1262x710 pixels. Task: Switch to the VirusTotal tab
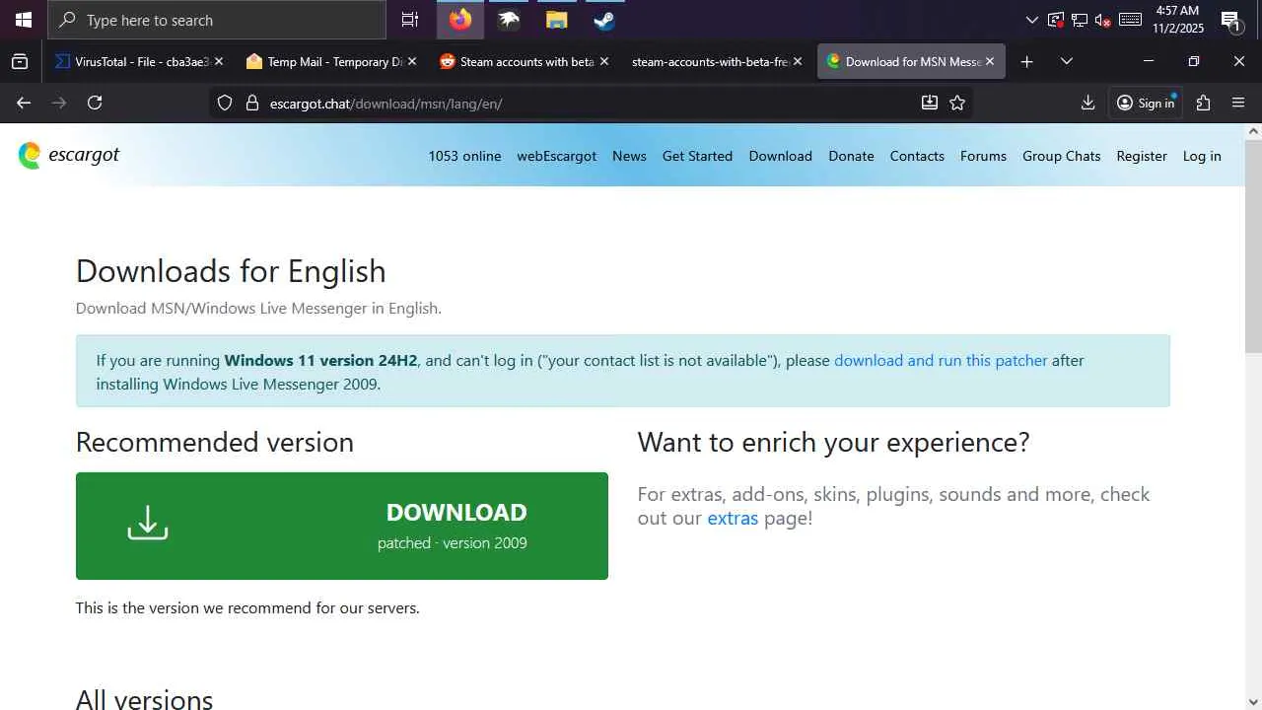click(139, 61)
